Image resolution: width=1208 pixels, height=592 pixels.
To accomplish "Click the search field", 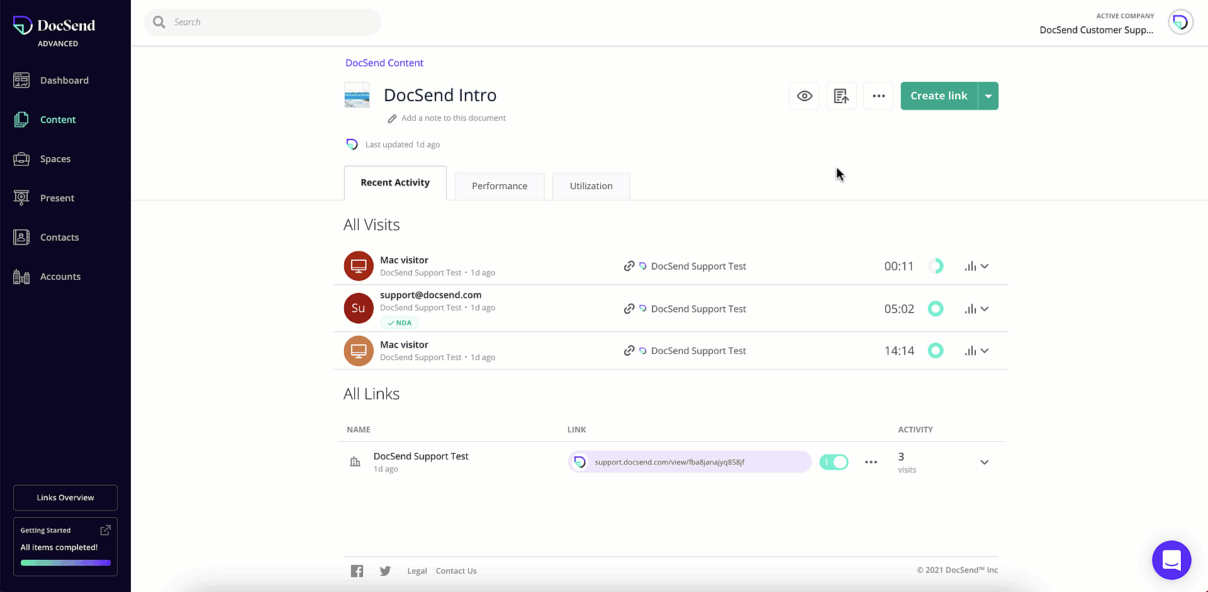I will (x=263, y=22).
